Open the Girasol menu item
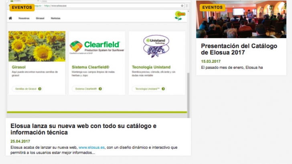Screen dimensions: 292x164 coord(40,18)
